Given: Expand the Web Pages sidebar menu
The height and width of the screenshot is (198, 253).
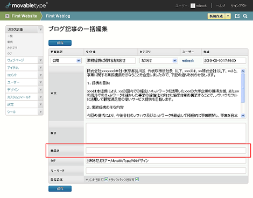Looking at the screenshot, I should click(40, 60).
